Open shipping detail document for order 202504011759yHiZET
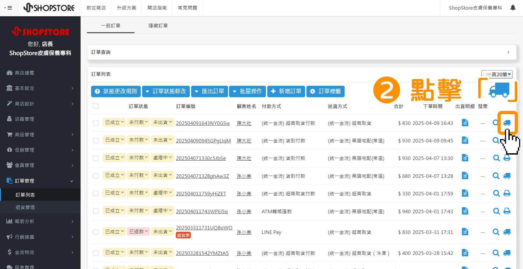The image size is (523, 269). pyautogui.click(x=465, y=193)
